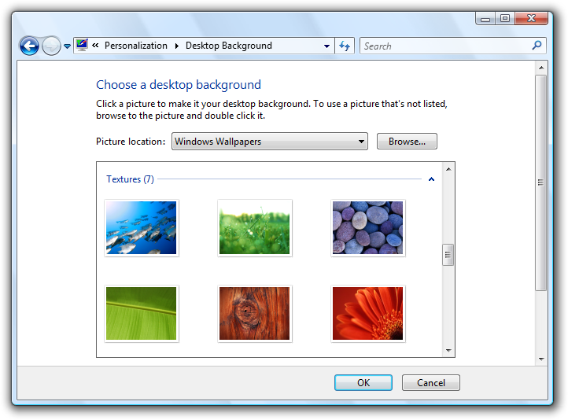Minimize the Desktop Background window
The height and width of the screenshot is (420, 568).
(x=485, y=18)
